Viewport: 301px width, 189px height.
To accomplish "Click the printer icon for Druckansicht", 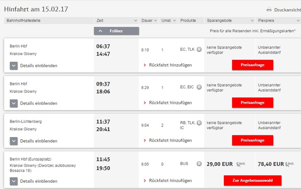I will tap(269, 10).
